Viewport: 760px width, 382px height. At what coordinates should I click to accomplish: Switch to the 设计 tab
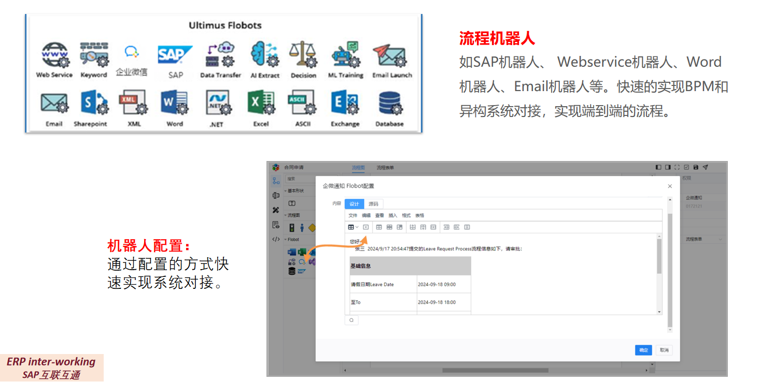tap(354, 204)
